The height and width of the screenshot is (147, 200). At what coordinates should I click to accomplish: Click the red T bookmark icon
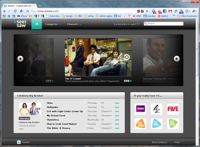tap(129, 16)
